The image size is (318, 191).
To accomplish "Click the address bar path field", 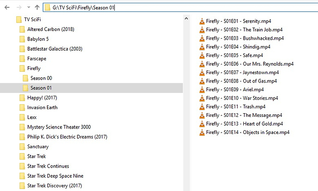I will click(x=181, y=7).
